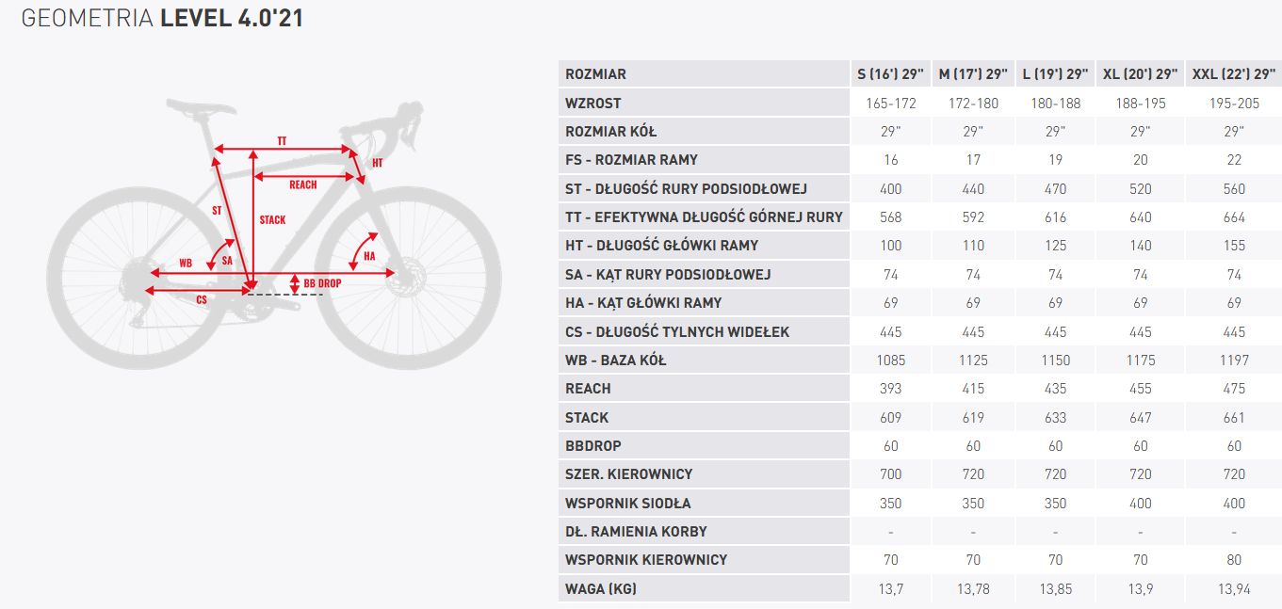Click the WB wheelbase label on diagram
The image size is (1282, 609).
coord(186,264)
